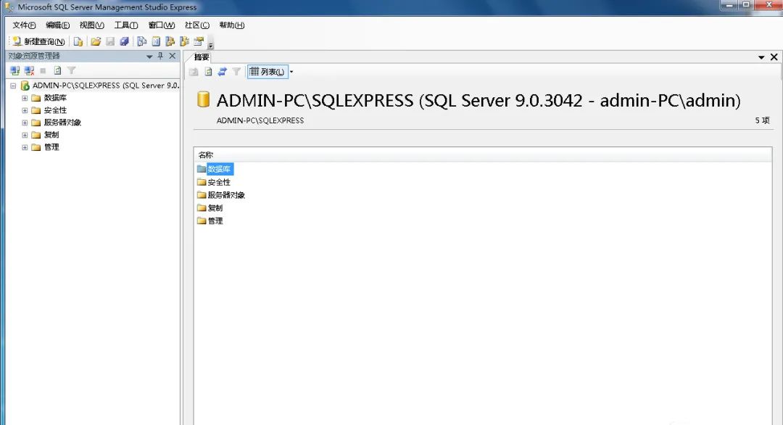The image size is (783, 425).
Task: Select 服务器对象 item in summary list
Action: click(225, 195)
